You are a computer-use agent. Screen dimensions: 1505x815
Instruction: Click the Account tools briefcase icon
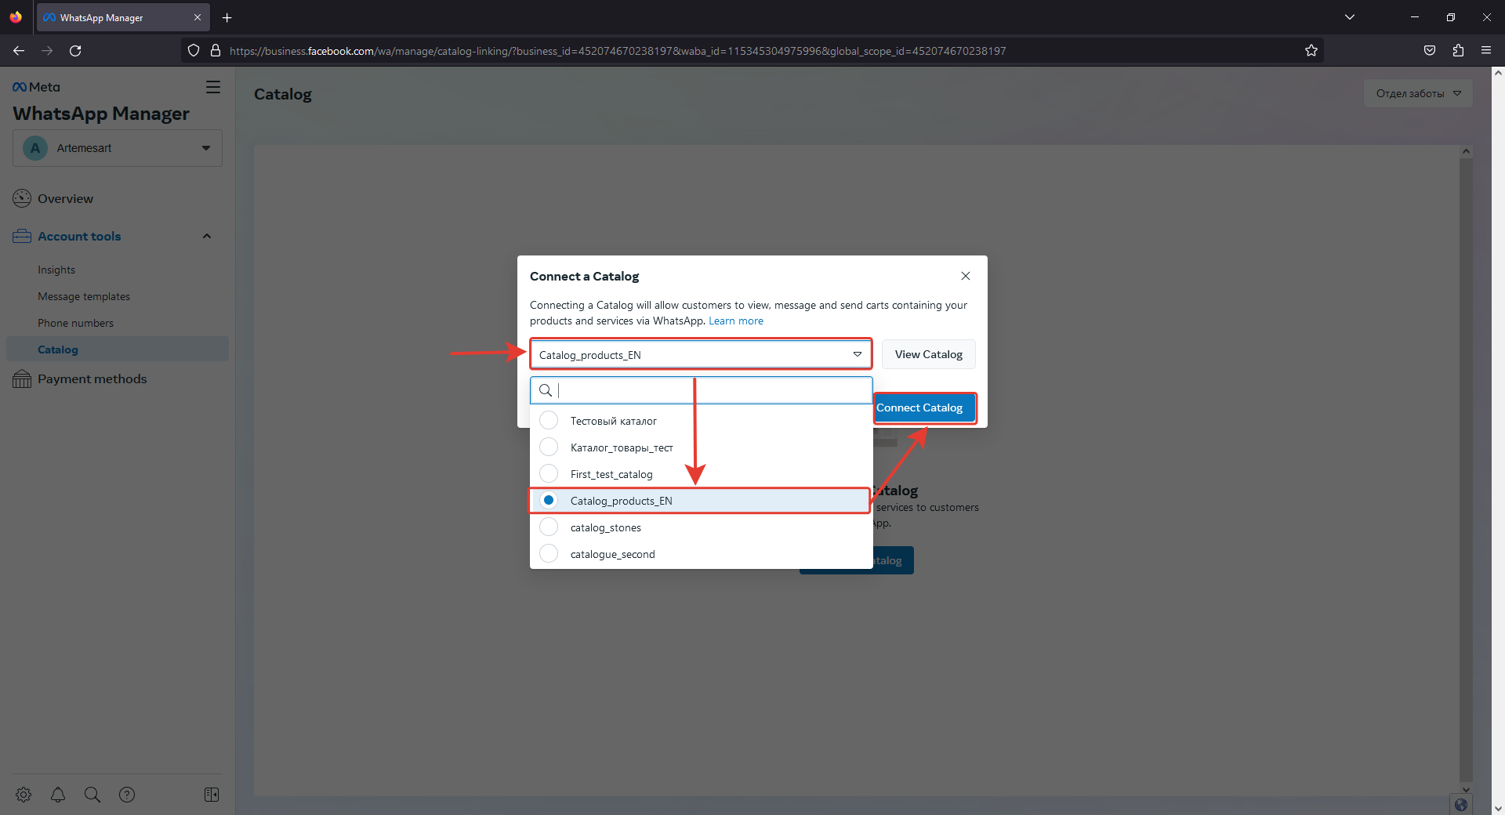click(x=22, y=236)
